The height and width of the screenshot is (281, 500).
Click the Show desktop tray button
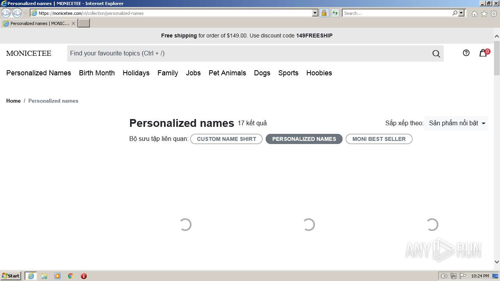496,276
